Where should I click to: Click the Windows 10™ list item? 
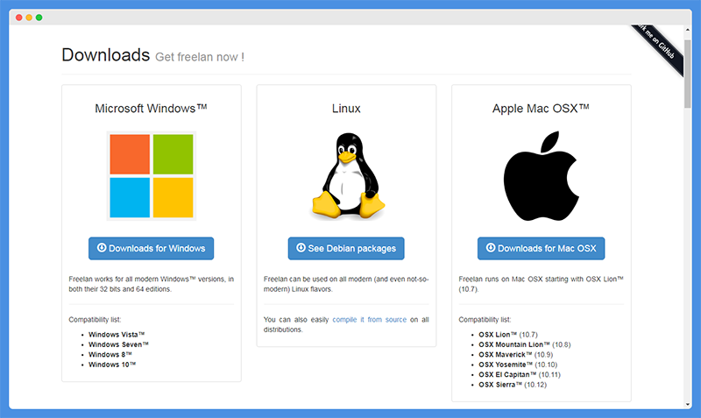point(112,365)
